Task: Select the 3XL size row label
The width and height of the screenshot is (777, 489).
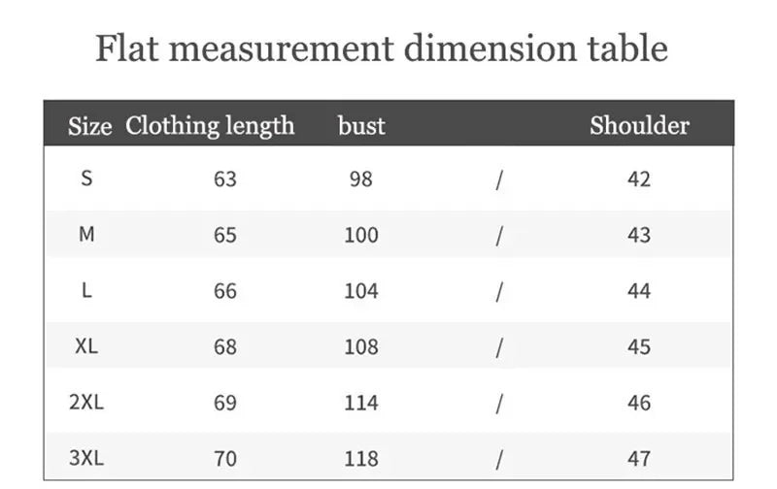Action: (x=86, y=458)
